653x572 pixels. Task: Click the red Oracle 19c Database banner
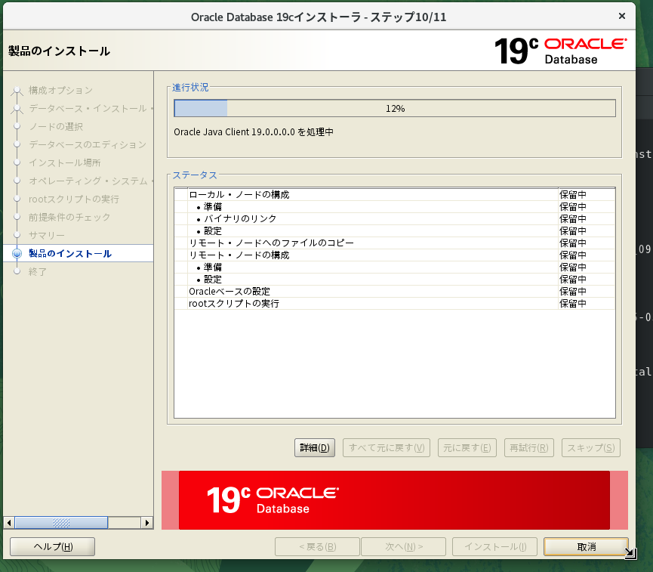(x=394, y=500)
